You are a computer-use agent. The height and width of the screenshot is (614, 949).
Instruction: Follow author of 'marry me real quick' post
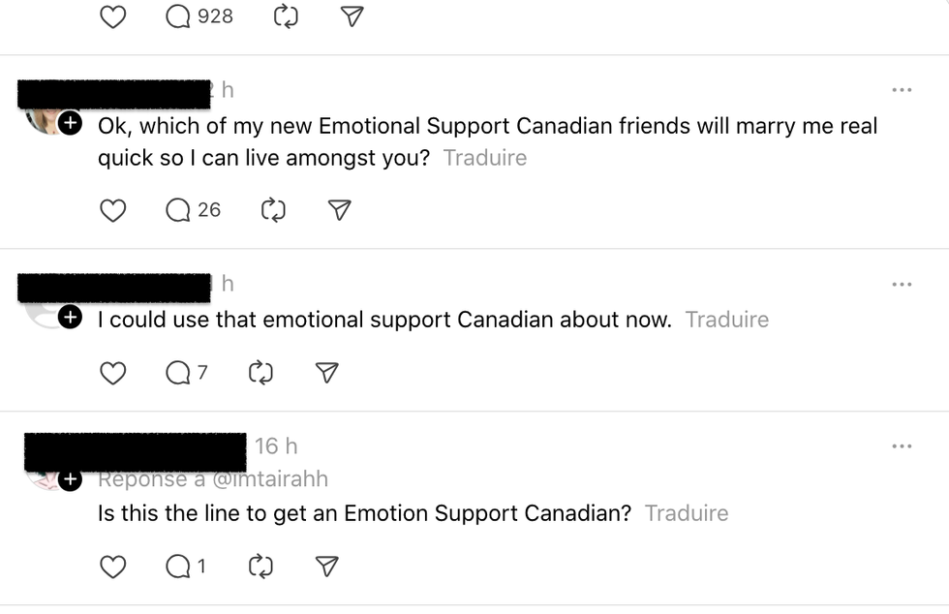point(70,124)
